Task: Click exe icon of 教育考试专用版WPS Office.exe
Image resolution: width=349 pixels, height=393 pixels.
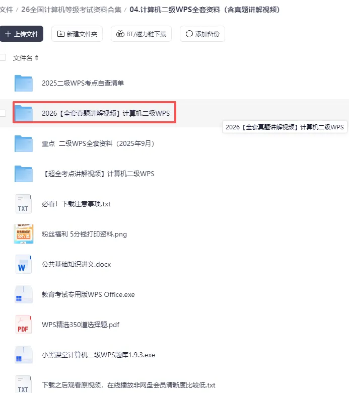Action: (x=24, y=294)
